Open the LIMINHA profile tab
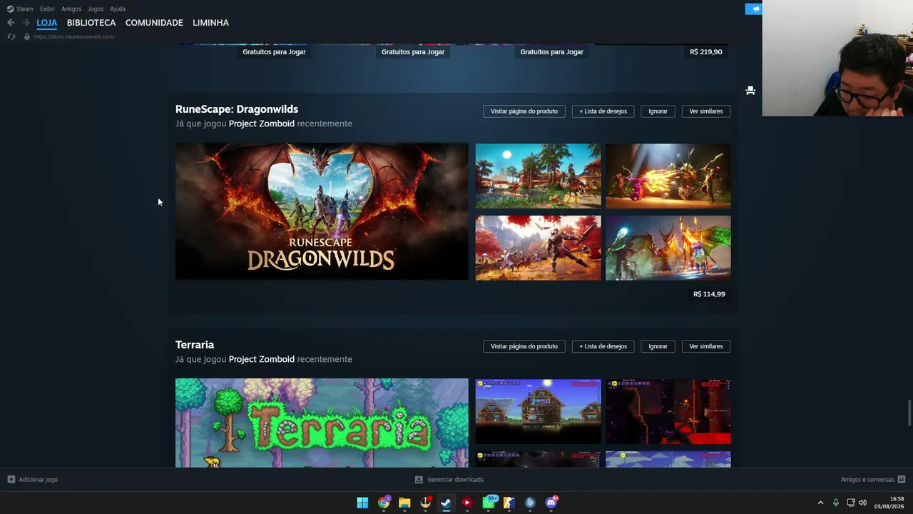This screenshot has width=913, height=514. [210, 23]
